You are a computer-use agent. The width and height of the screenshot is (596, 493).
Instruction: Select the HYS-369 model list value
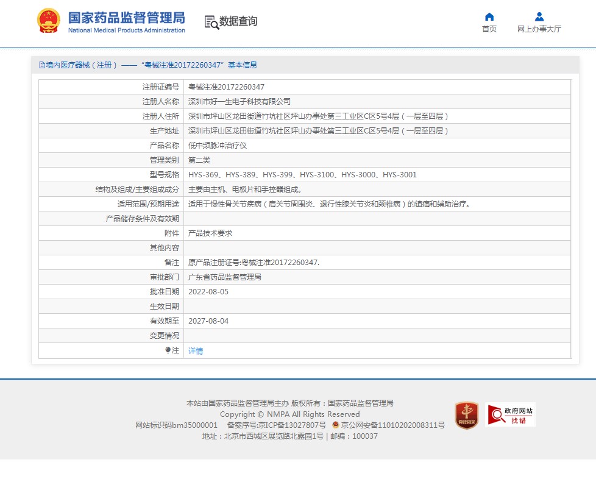coord(302,175)
